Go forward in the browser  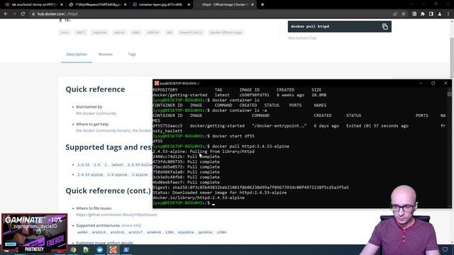14,14
